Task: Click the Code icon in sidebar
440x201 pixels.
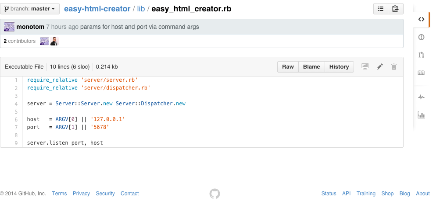Action: (x=421, y=19)
